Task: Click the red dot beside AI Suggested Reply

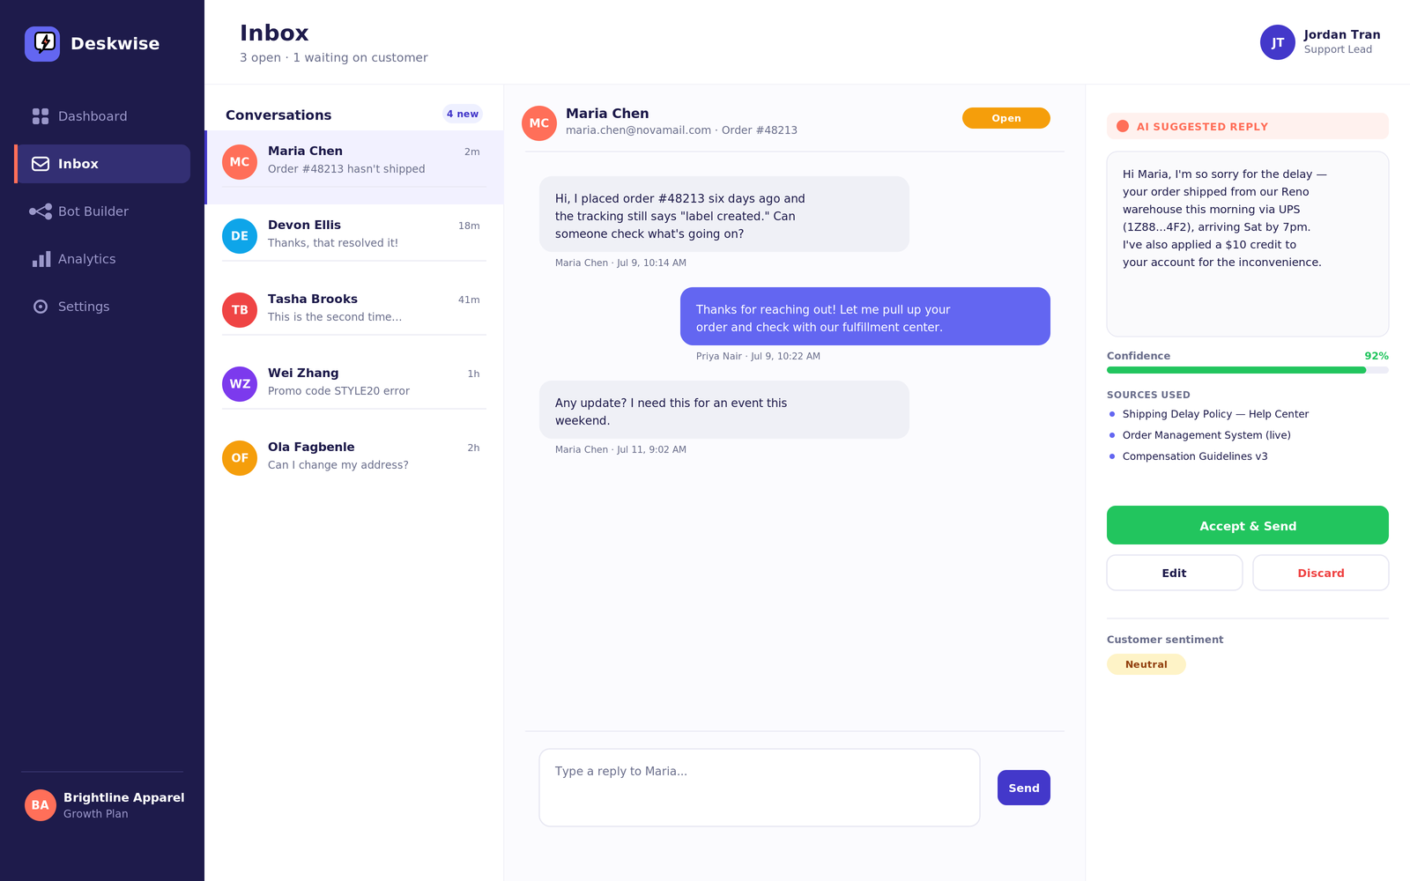Action: pyautogui.click(x=1123, y=126)
